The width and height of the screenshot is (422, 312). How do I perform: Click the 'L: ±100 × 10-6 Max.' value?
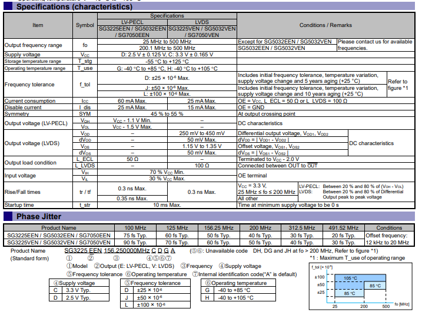click(167, 94)
